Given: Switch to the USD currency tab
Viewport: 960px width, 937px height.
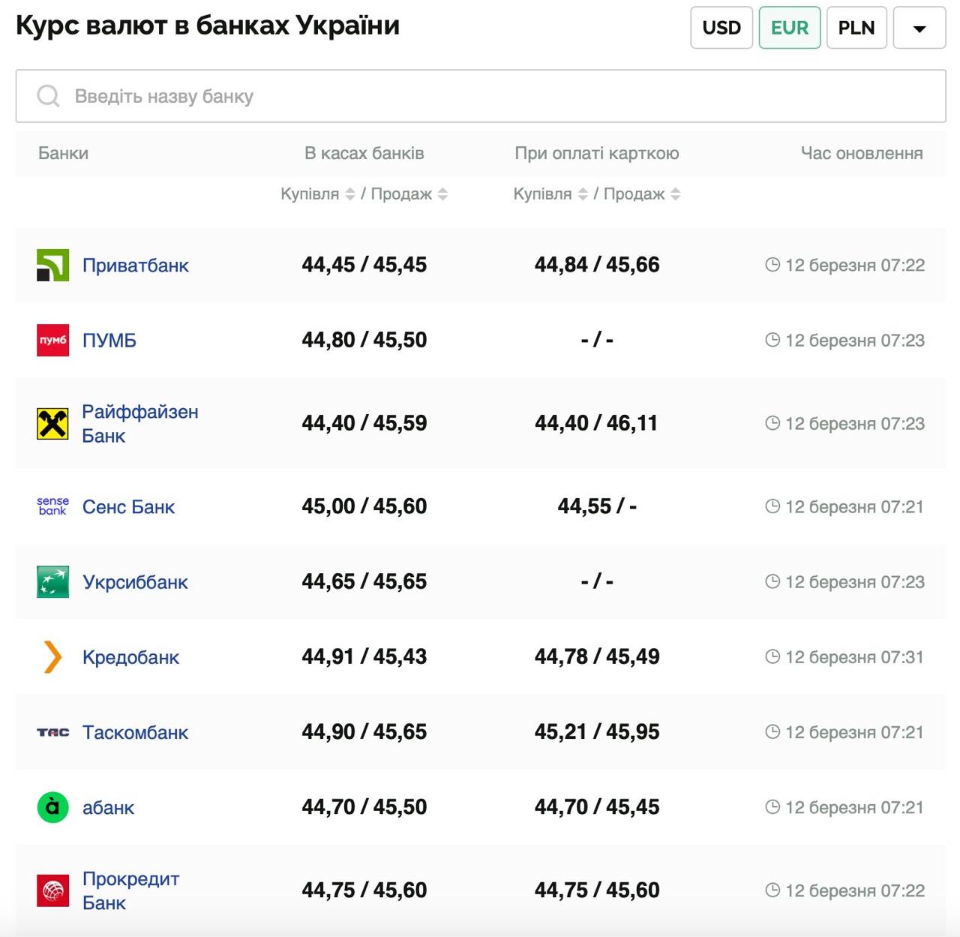Looking at the screenshot, I should (721, 29).
